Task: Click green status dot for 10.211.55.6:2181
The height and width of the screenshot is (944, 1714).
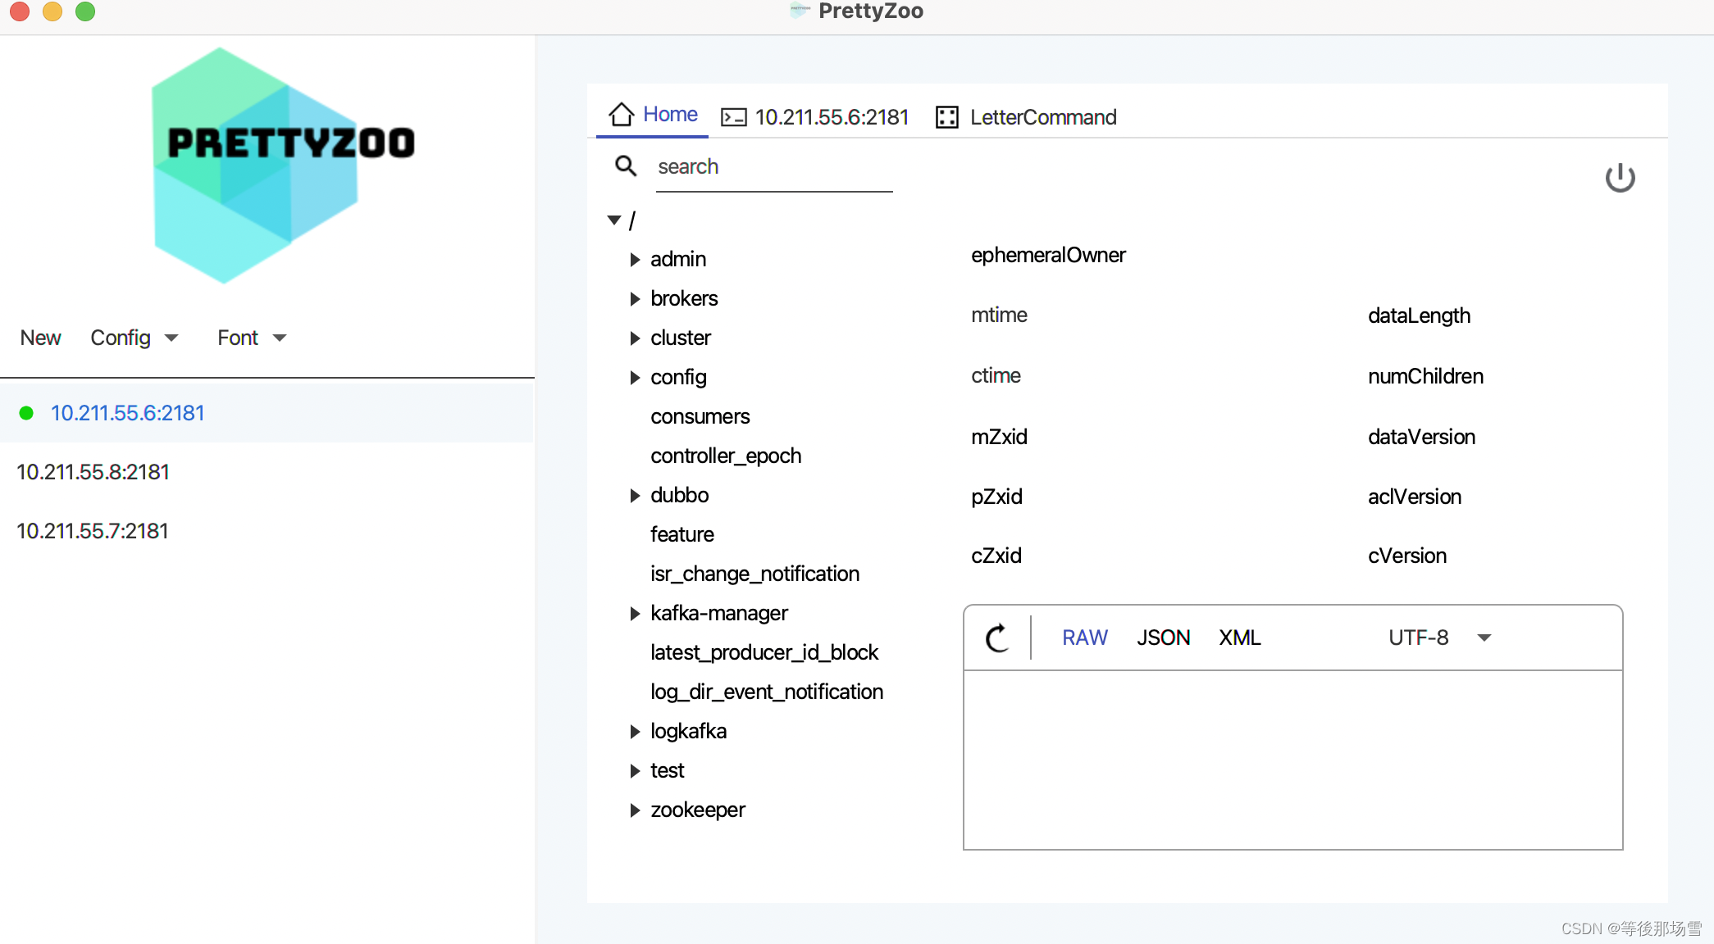Action: point(26,413)
